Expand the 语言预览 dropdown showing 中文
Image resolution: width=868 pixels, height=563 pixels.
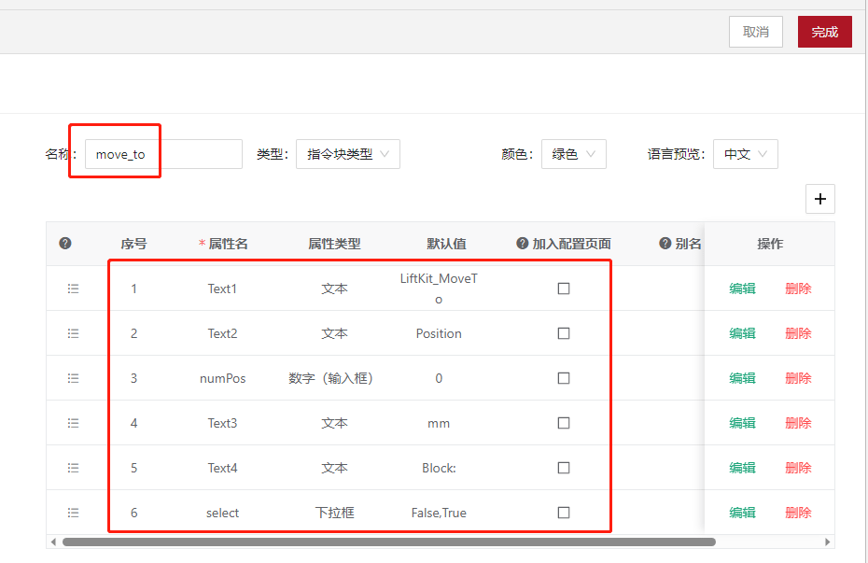(x=745, y=154)
